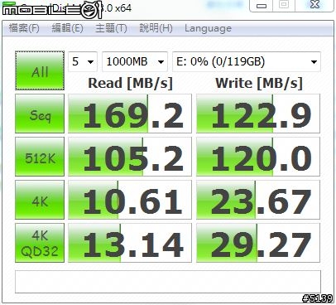
Task: Open the 說明(H) menu
Action: [156, 28]
